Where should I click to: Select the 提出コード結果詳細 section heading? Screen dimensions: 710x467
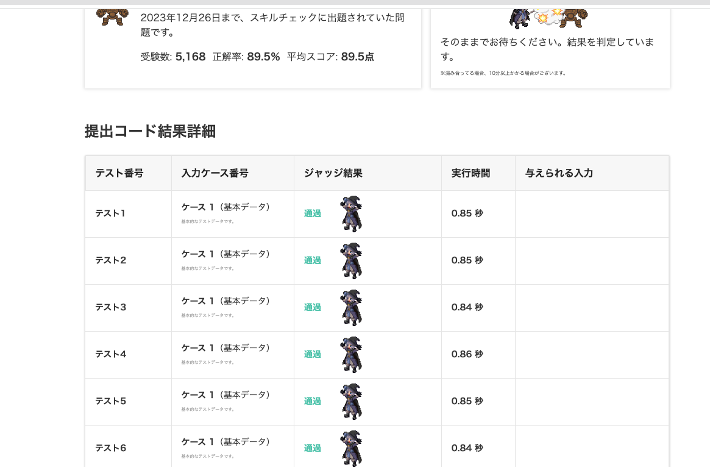(x=149, y=131)
